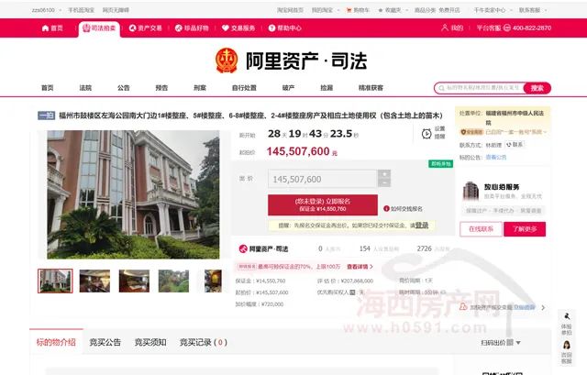Click the alarm clock 设置提醒 icon

click(x=426, y=134)
